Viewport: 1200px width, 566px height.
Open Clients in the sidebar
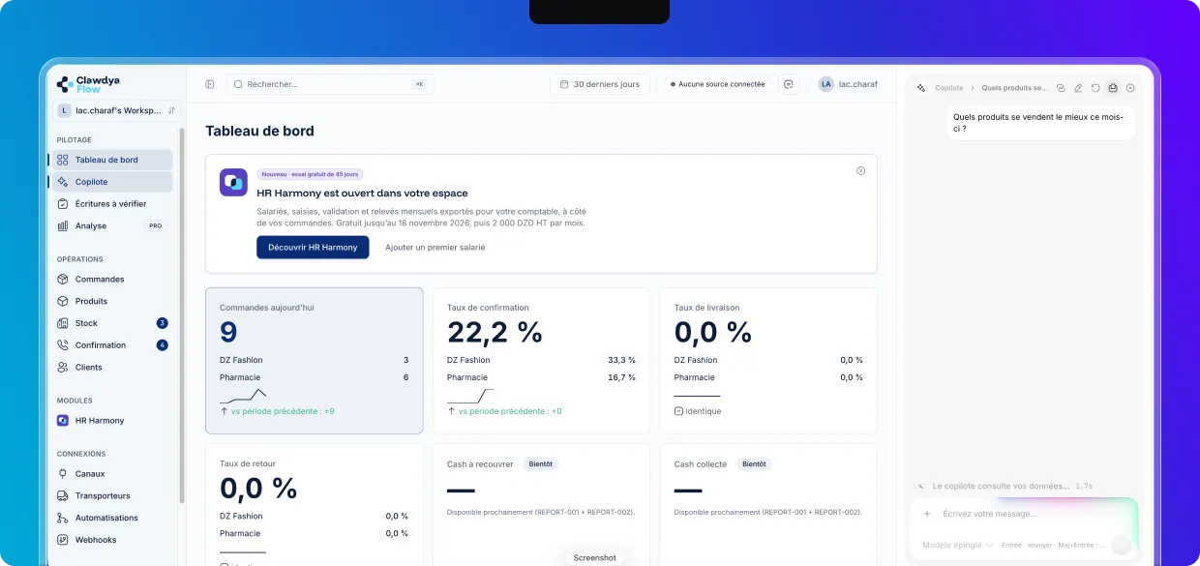coord(112,368)
